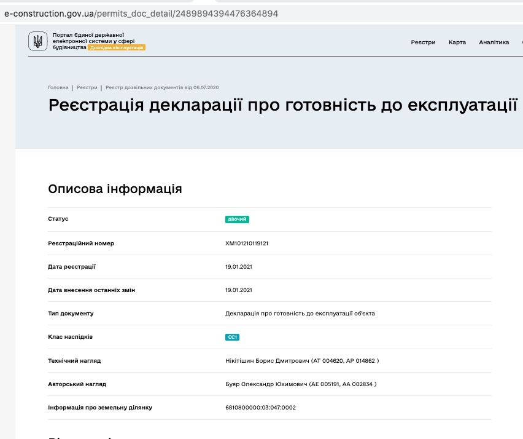This screenshot has width=523, height=439.
Task: Click the Авторський нагляд label
Action: [77, 384]
